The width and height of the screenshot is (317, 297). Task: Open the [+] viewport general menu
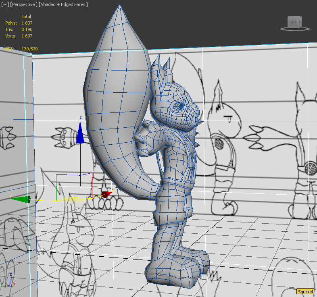tap(5, 4)
